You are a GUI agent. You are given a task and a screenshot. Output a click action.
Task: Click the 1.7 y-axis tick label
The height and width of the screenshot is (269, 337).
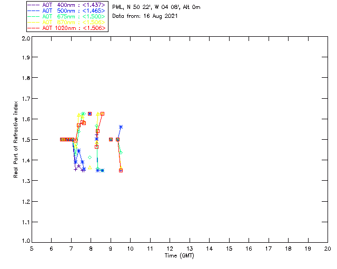coord(26,99)
